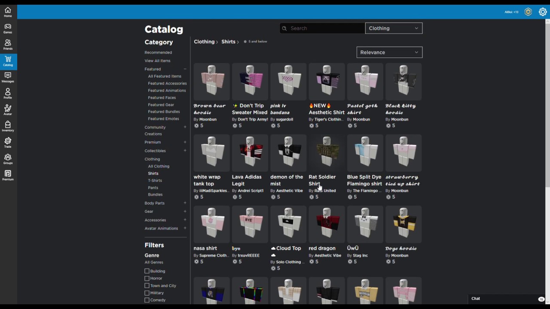Open the Avatar sidebar icon
Screen dimensions: 550x309
point(8,110)
